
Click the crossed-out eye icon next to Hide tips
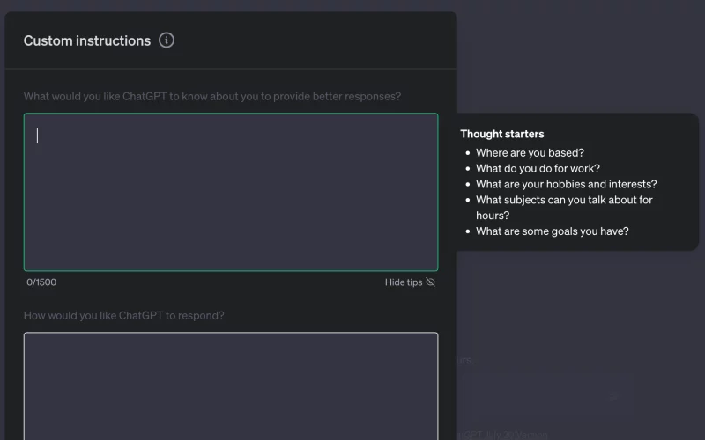(430, 282)
